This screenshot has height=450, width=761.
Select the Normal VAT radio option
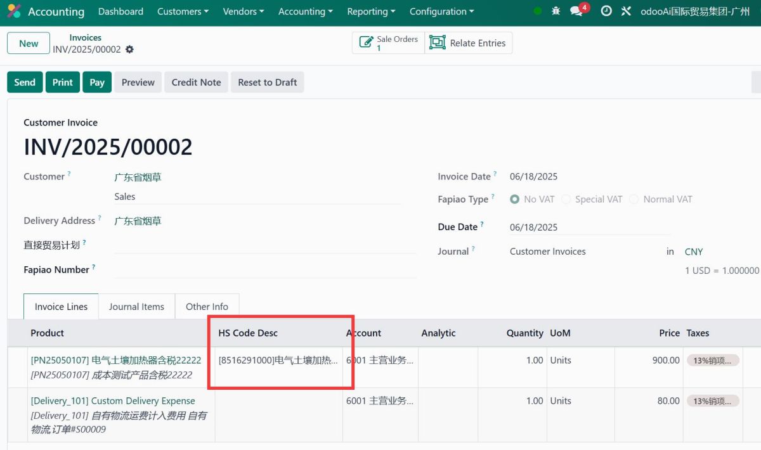point(634,199)
